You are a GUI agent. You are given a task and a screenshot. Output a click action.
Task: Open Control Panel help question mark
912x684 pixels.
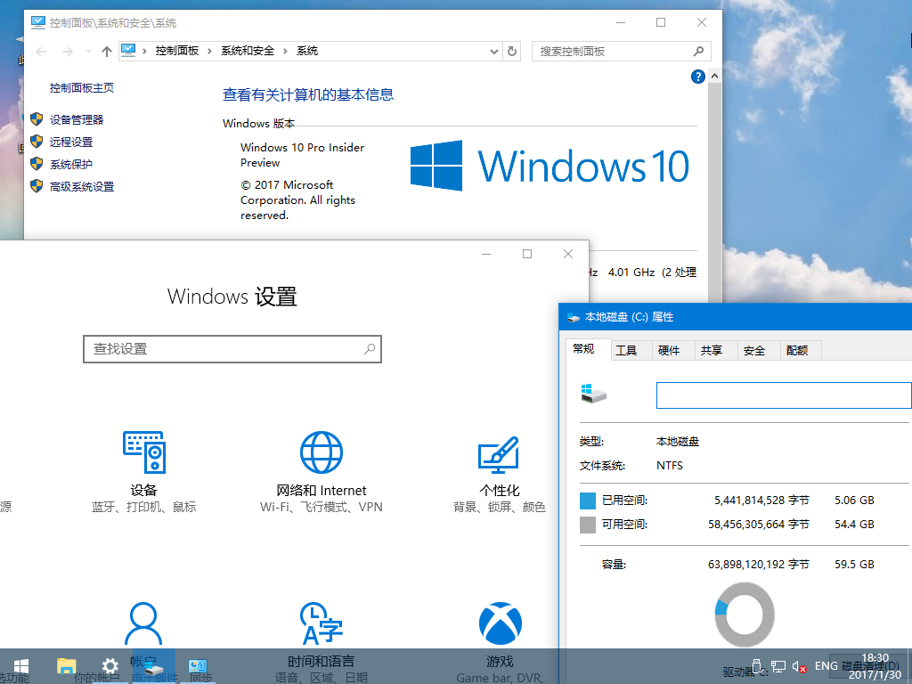[x=698, y=77]
